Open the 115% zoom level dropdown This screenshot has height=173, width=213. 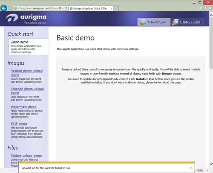click(x=207, y=170)
